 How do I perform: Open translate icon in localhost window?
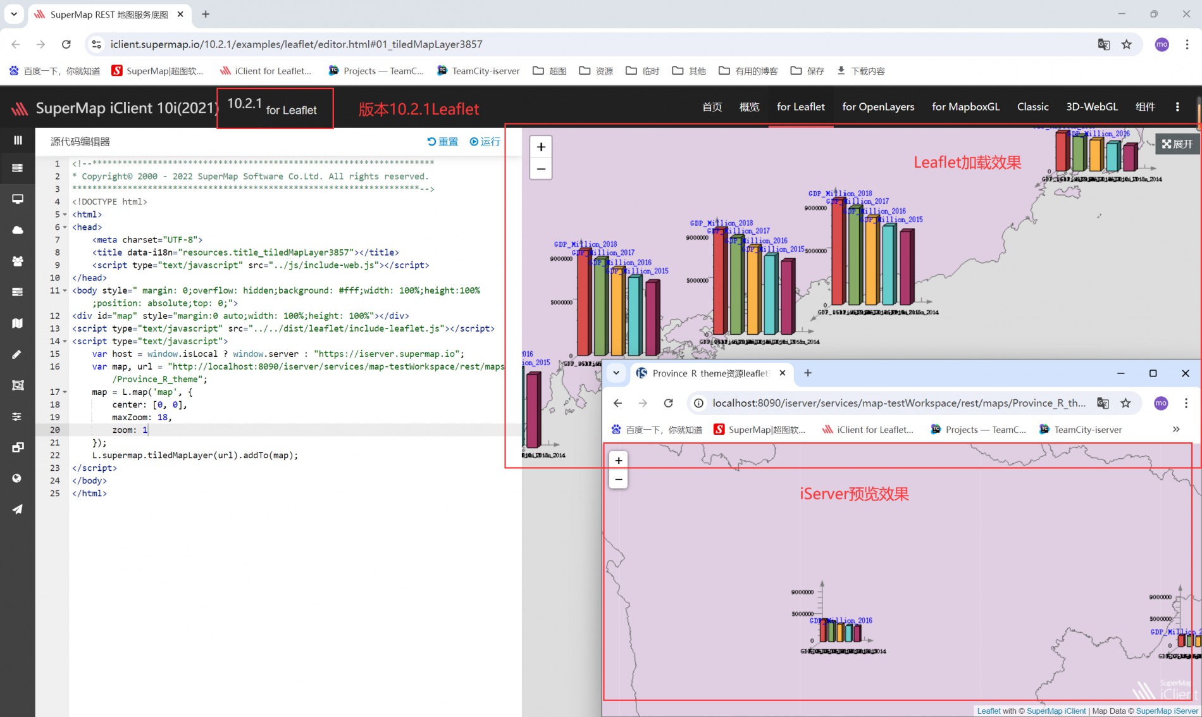[1103, 403]
